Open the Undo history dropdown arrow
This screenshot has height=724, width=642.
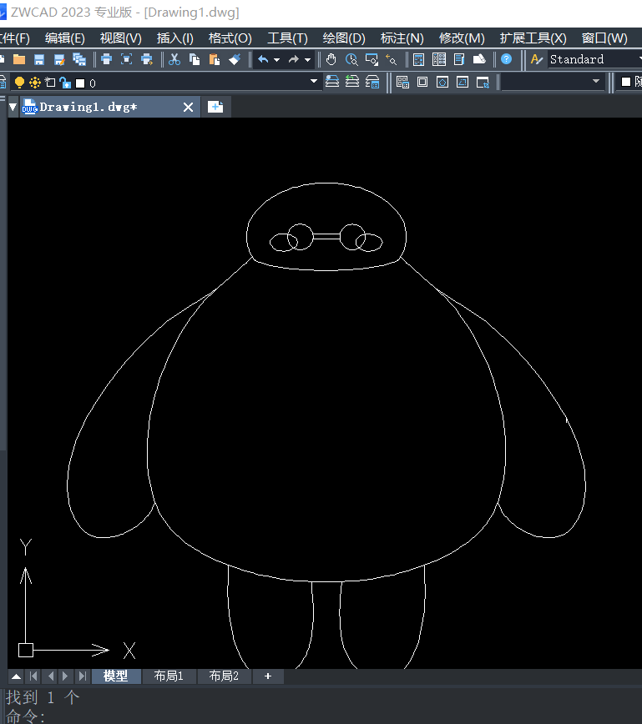pos(276,59)
